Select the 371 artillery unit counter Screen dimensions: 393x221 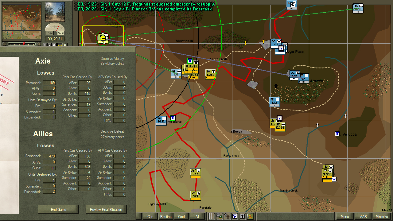[196, 196]
